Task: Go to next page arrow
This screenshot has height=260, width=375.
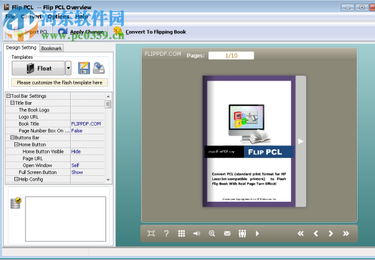Action: 331,233
